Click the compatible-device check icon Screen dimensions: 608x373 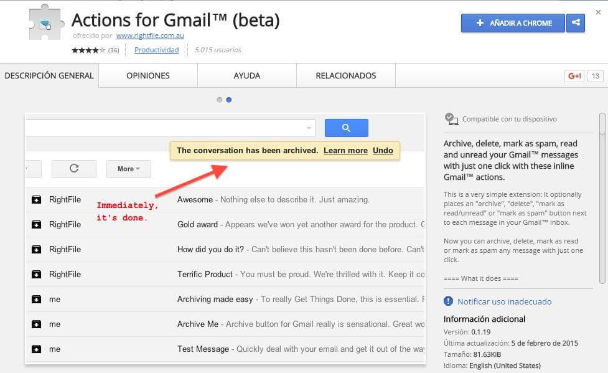coord(451,119)
